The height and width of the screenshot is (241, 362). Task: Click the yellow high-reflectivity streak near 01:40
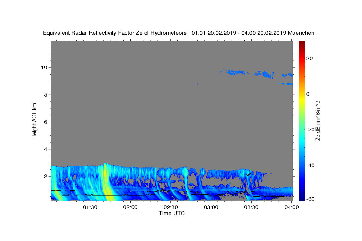106,182
